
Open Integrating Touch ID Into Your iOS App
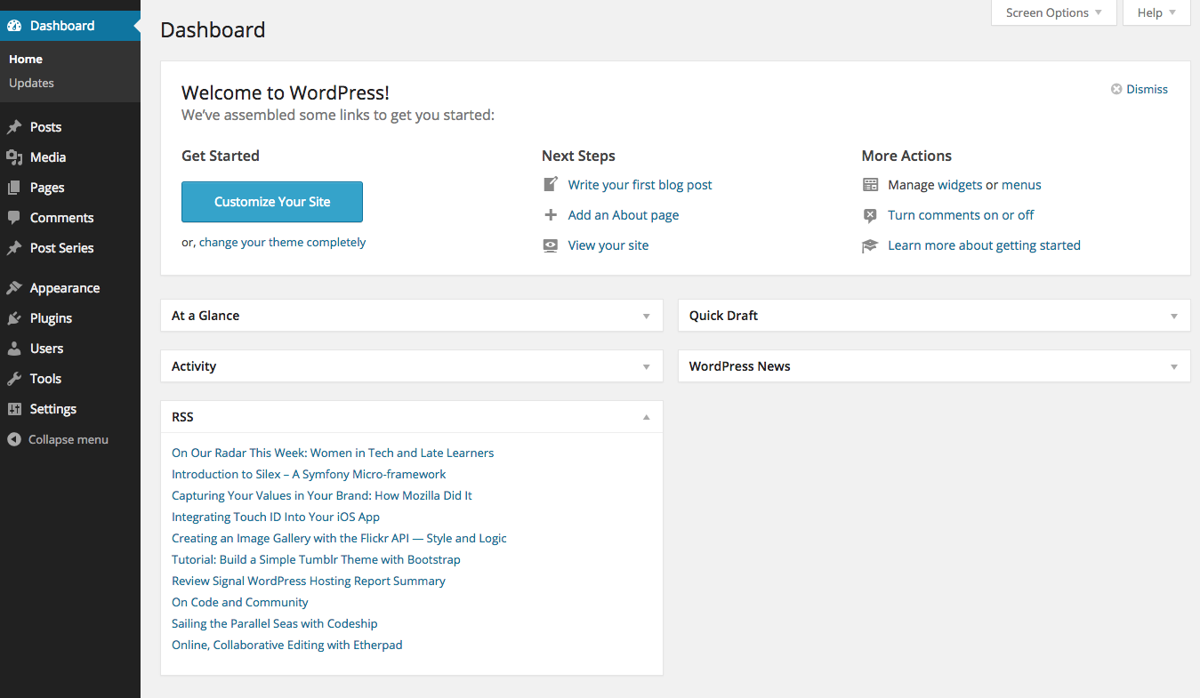click(276, 517)
